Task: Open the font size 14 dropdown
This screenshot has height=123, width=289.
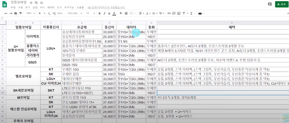Action: [x=91, y=13]
